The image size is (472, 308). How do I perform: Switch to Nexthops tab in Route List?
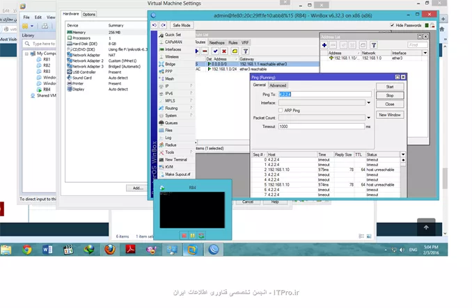217,42
